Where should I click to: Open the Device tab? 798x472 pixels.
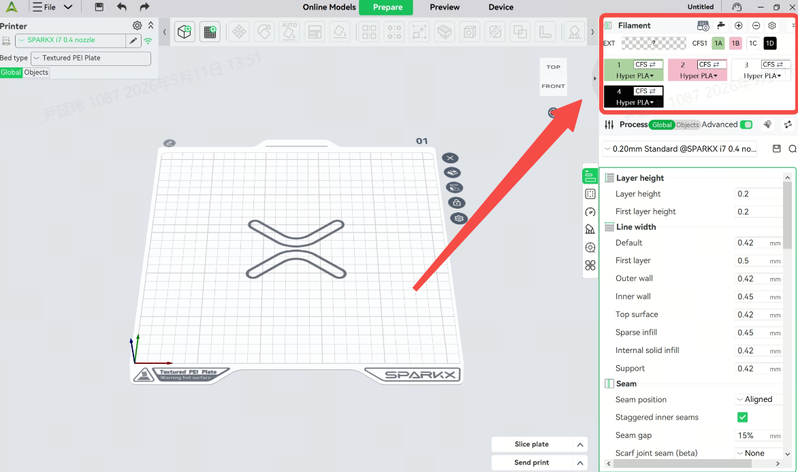(x=500, y=7)
